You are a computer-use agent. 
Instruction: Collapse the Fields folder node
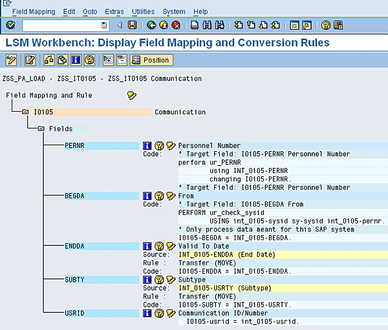[x=40, y=129]
